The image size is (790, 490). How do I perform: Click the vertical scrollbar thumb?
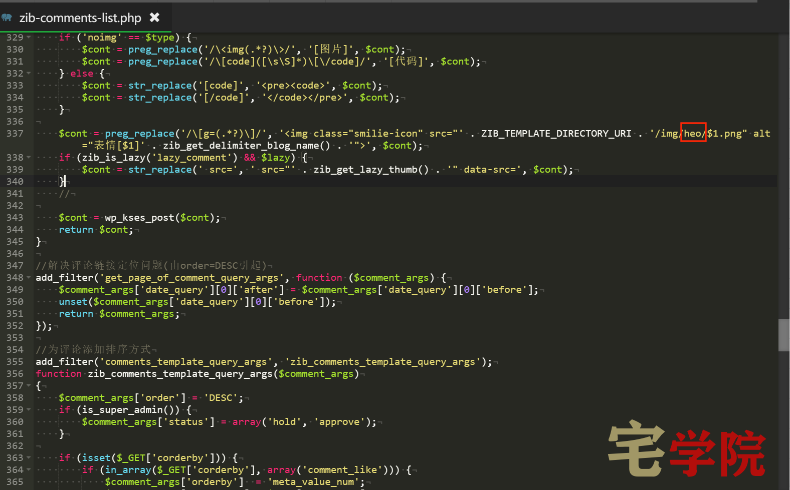[784, 335]
